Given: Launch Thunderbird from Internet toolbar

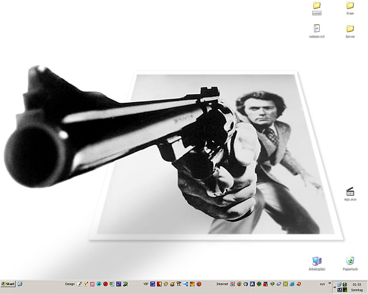Looking at the screenshot, I should pyautogui.click(x=246, y=284).
